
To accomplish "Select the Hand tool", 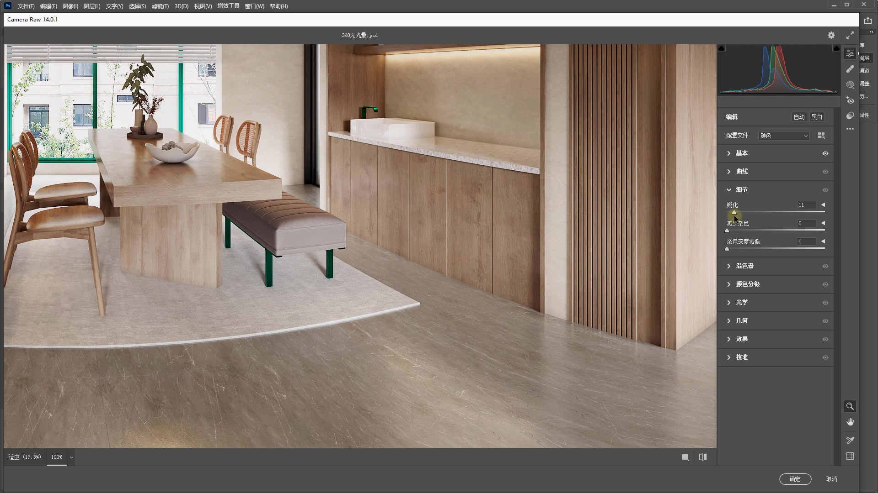I will point(850,422).
